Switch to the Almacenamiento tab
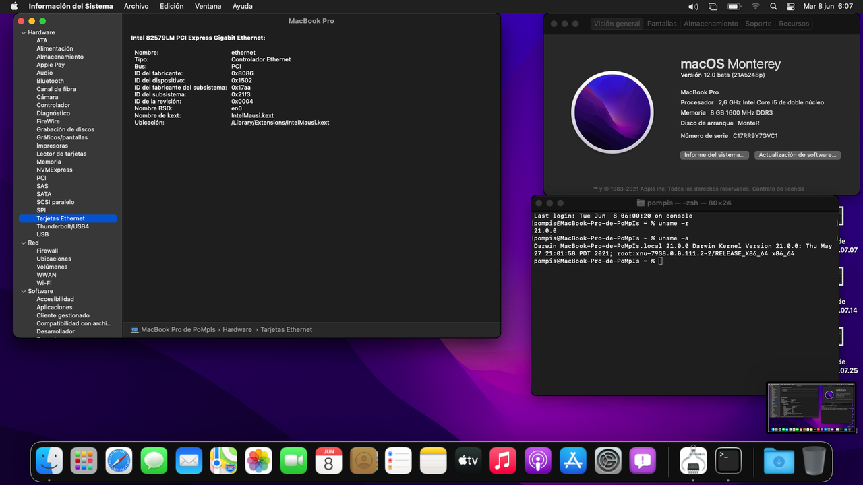Viewport: 863px width, 485px height. [x=711, y=24]
